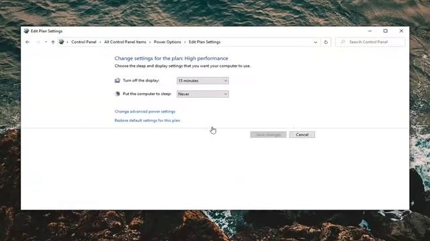Image resolution: width=430 pixels, height=241 pixels.
Task: Click the moon icon beside Put the computer to sleep
Action: click(118, 94)
